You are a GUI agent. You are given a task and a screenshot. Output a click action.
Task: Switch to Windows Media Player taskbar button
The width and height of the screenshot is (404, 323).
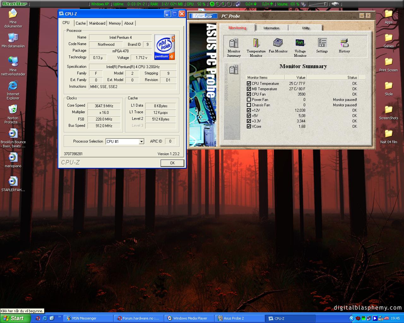pyautogui.click(x=189, y=318)
